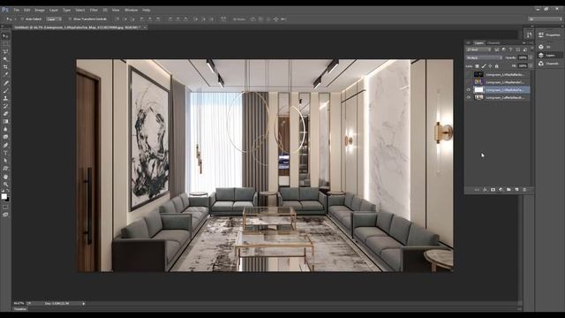Select the Move tool
This screenshot has width=565, height=318.
[x=5, y=36]
